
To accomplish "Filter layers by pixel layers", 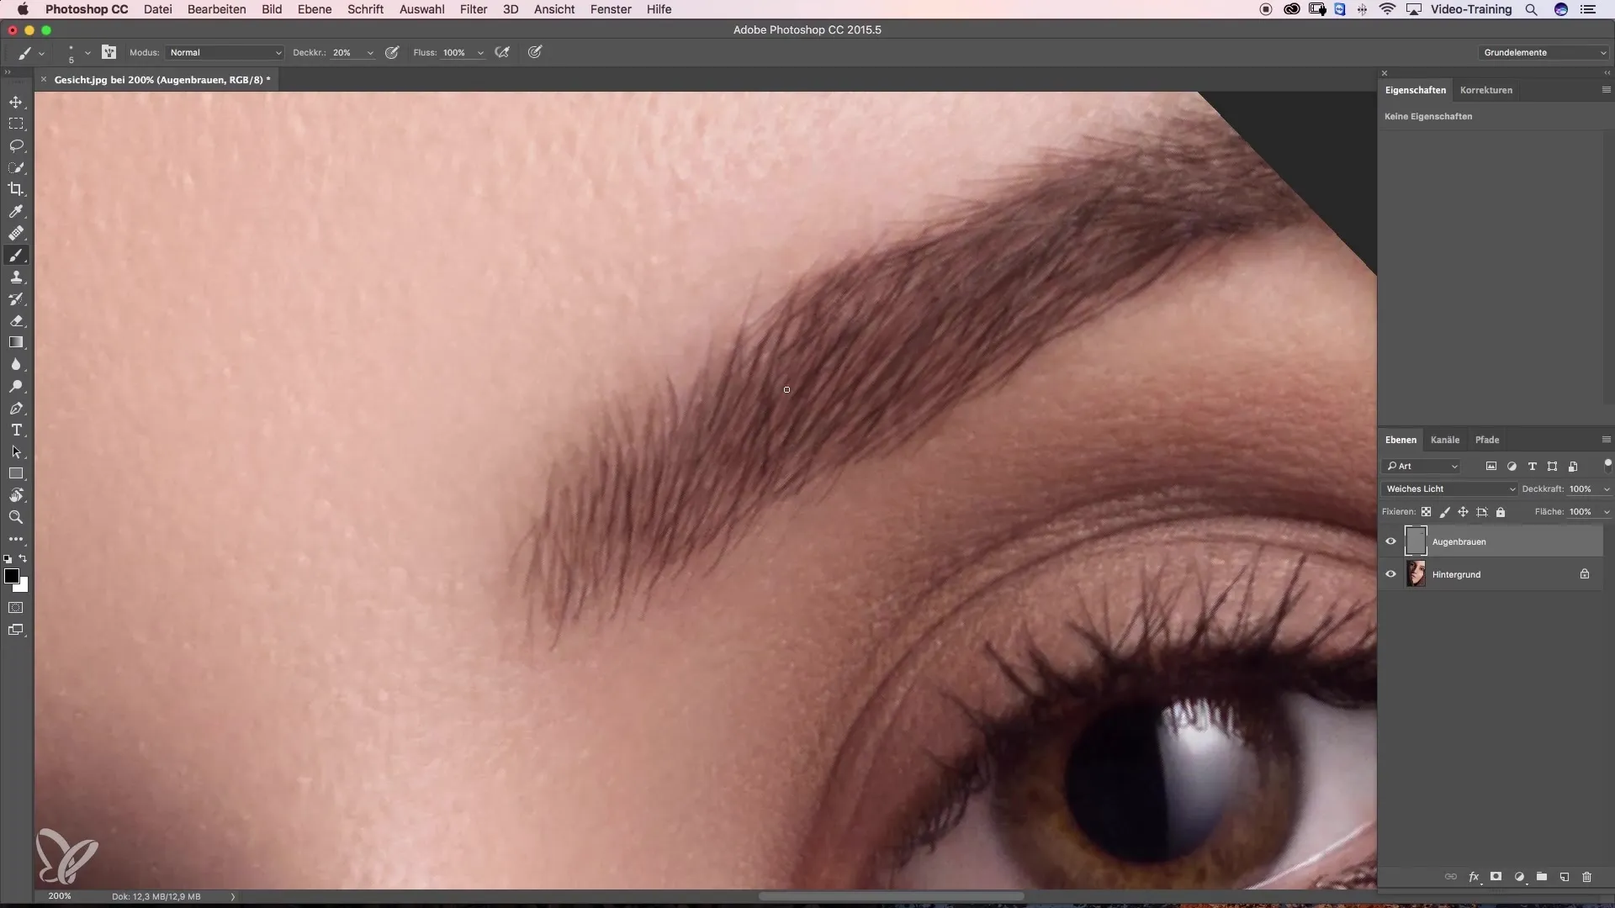I will (1491, 467).
